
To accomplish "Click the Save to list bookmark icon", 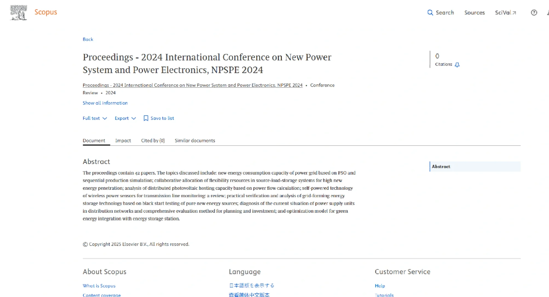I will (x=146, y=118).
